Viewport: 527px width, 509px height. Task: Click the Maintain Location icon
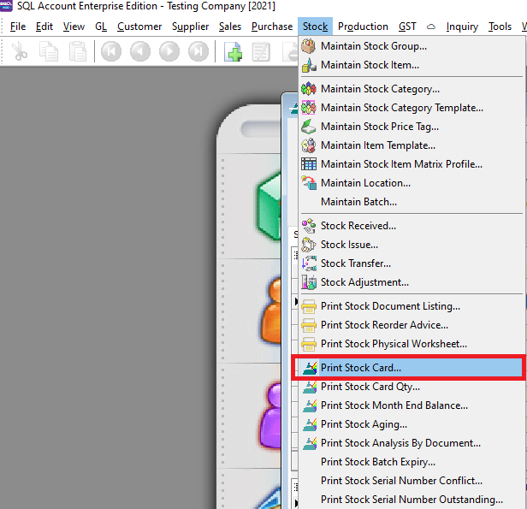point(309,183)
